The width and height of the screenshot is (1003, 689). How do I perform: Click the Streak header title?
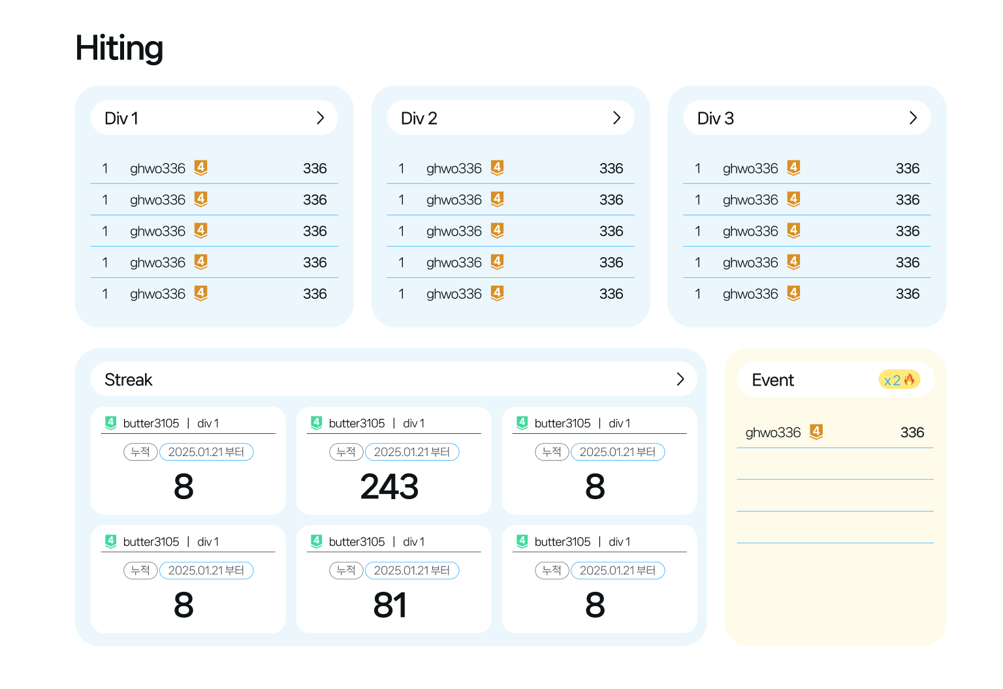point(128,380)
